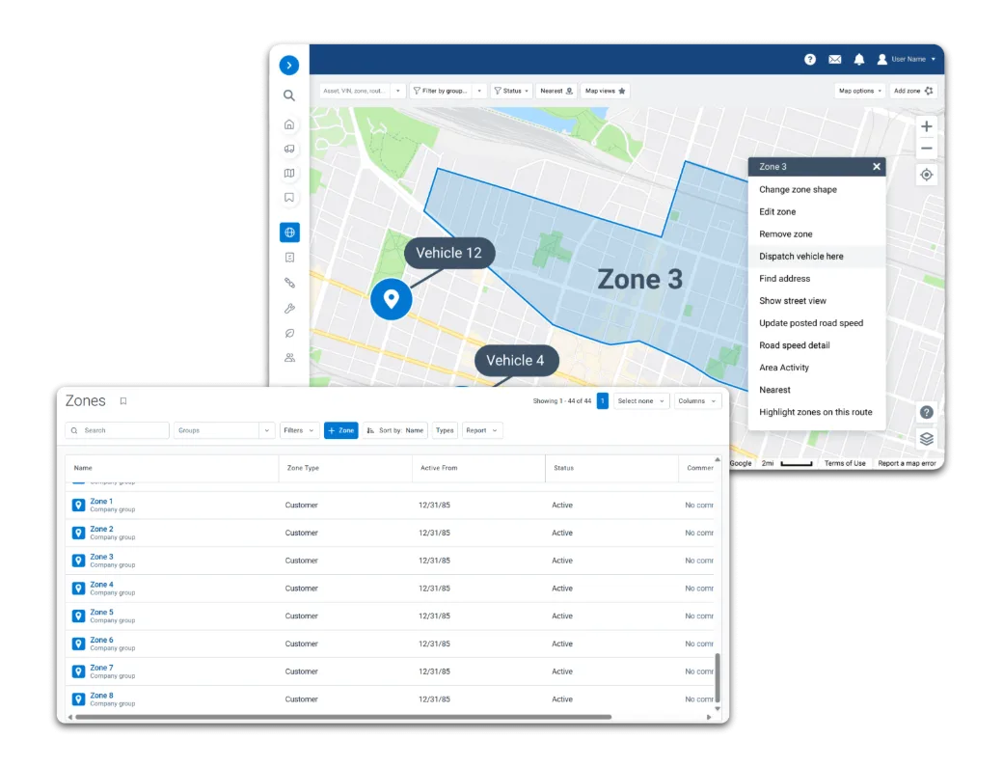Choose Highlight zones on this route

[817, 412]
